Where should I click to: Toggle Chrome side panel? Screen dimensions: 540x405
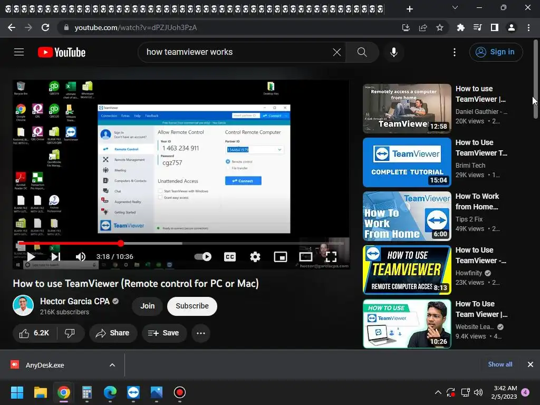click(495, 27)
